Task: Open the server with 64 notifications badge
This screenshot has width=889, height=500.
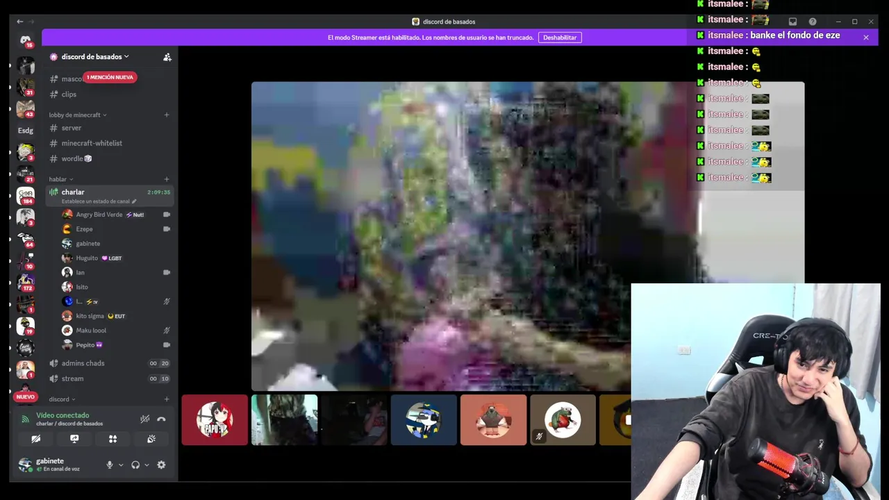Action: coord(26,238)
